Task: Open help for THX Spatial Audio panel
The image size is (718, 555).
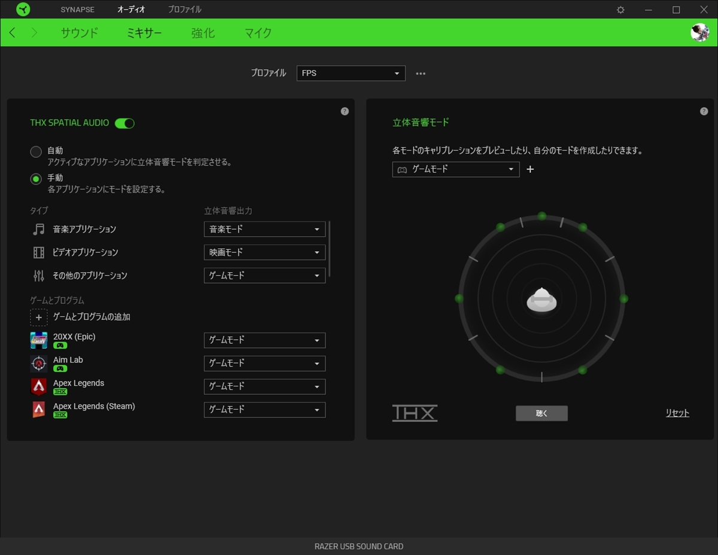Action: pos(345,111)
